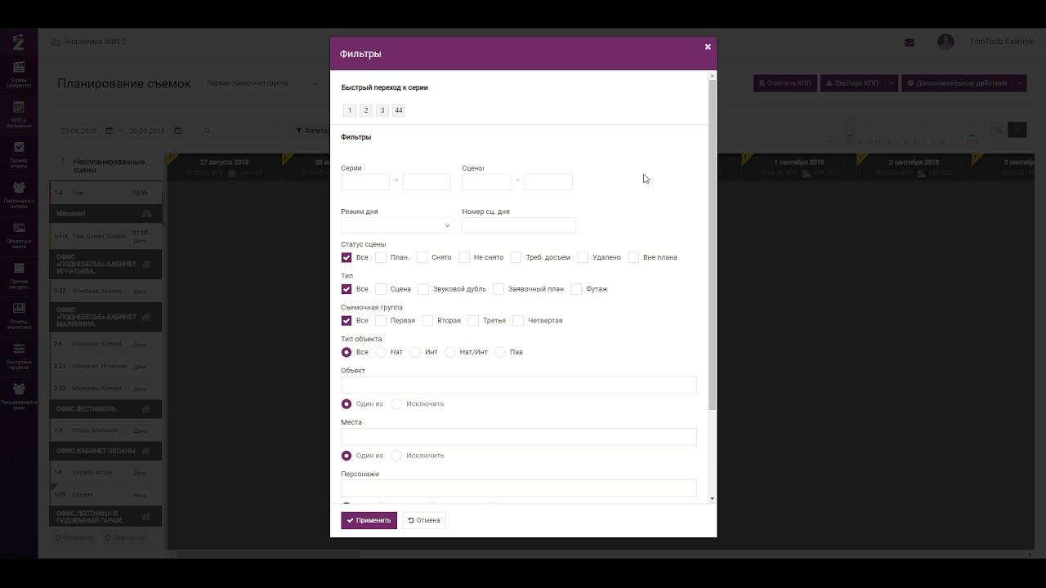Expand the Экспорт КПП dropdown arrow

coord(892,83)
